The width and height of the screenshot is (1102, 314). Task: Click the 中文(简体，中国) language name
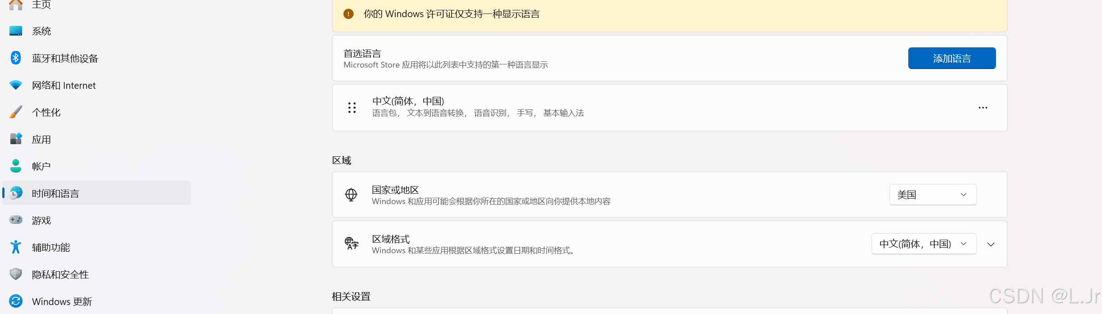point(408,101)
